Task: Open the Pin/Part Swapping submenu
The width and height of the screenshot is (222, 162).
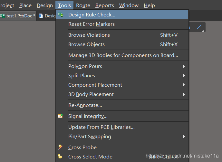Action: (90, 137)
